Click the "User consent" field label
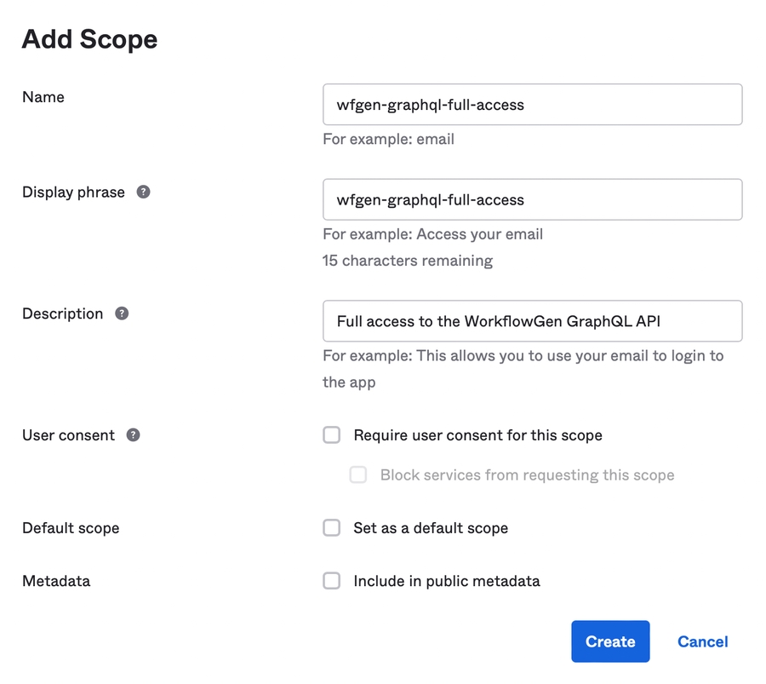Viewport: 766px width, 684px height. [x=68, y=435]
